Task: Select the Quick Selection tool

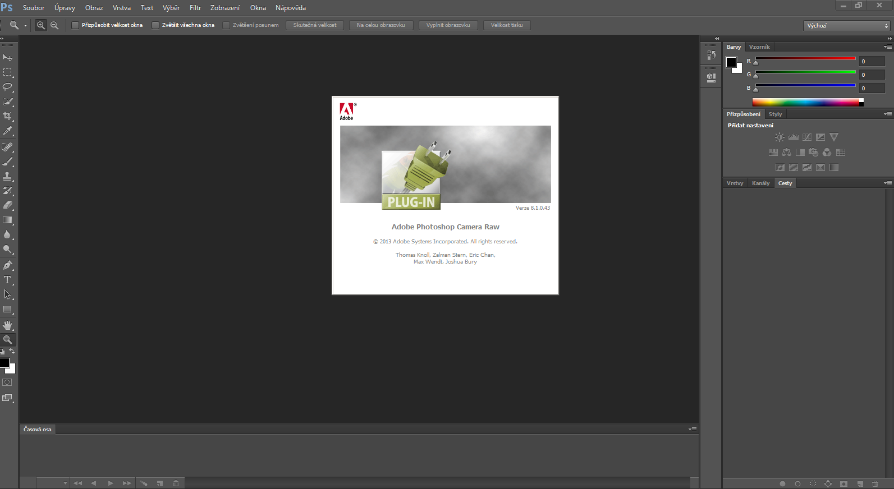Action: coord(7,102)
